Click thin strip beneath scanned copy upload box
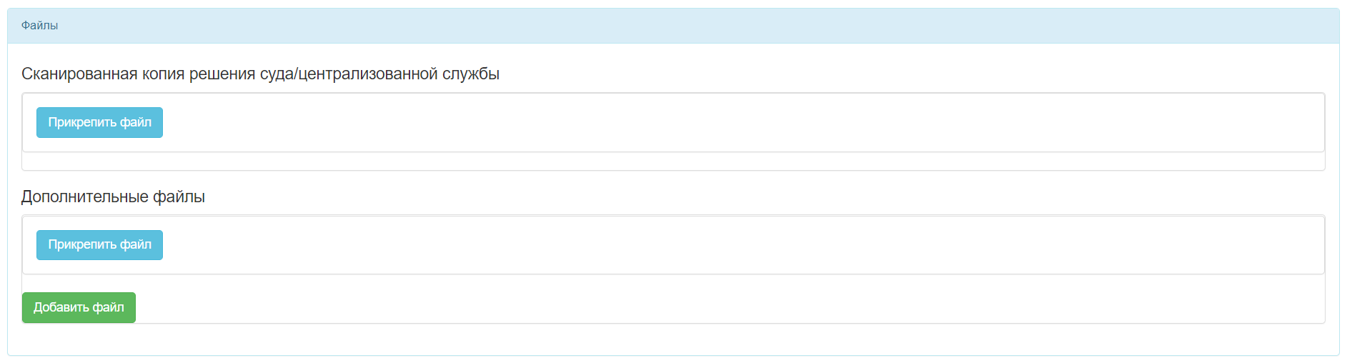This screenshot has width=1347, height=363. tap(673, 161)
